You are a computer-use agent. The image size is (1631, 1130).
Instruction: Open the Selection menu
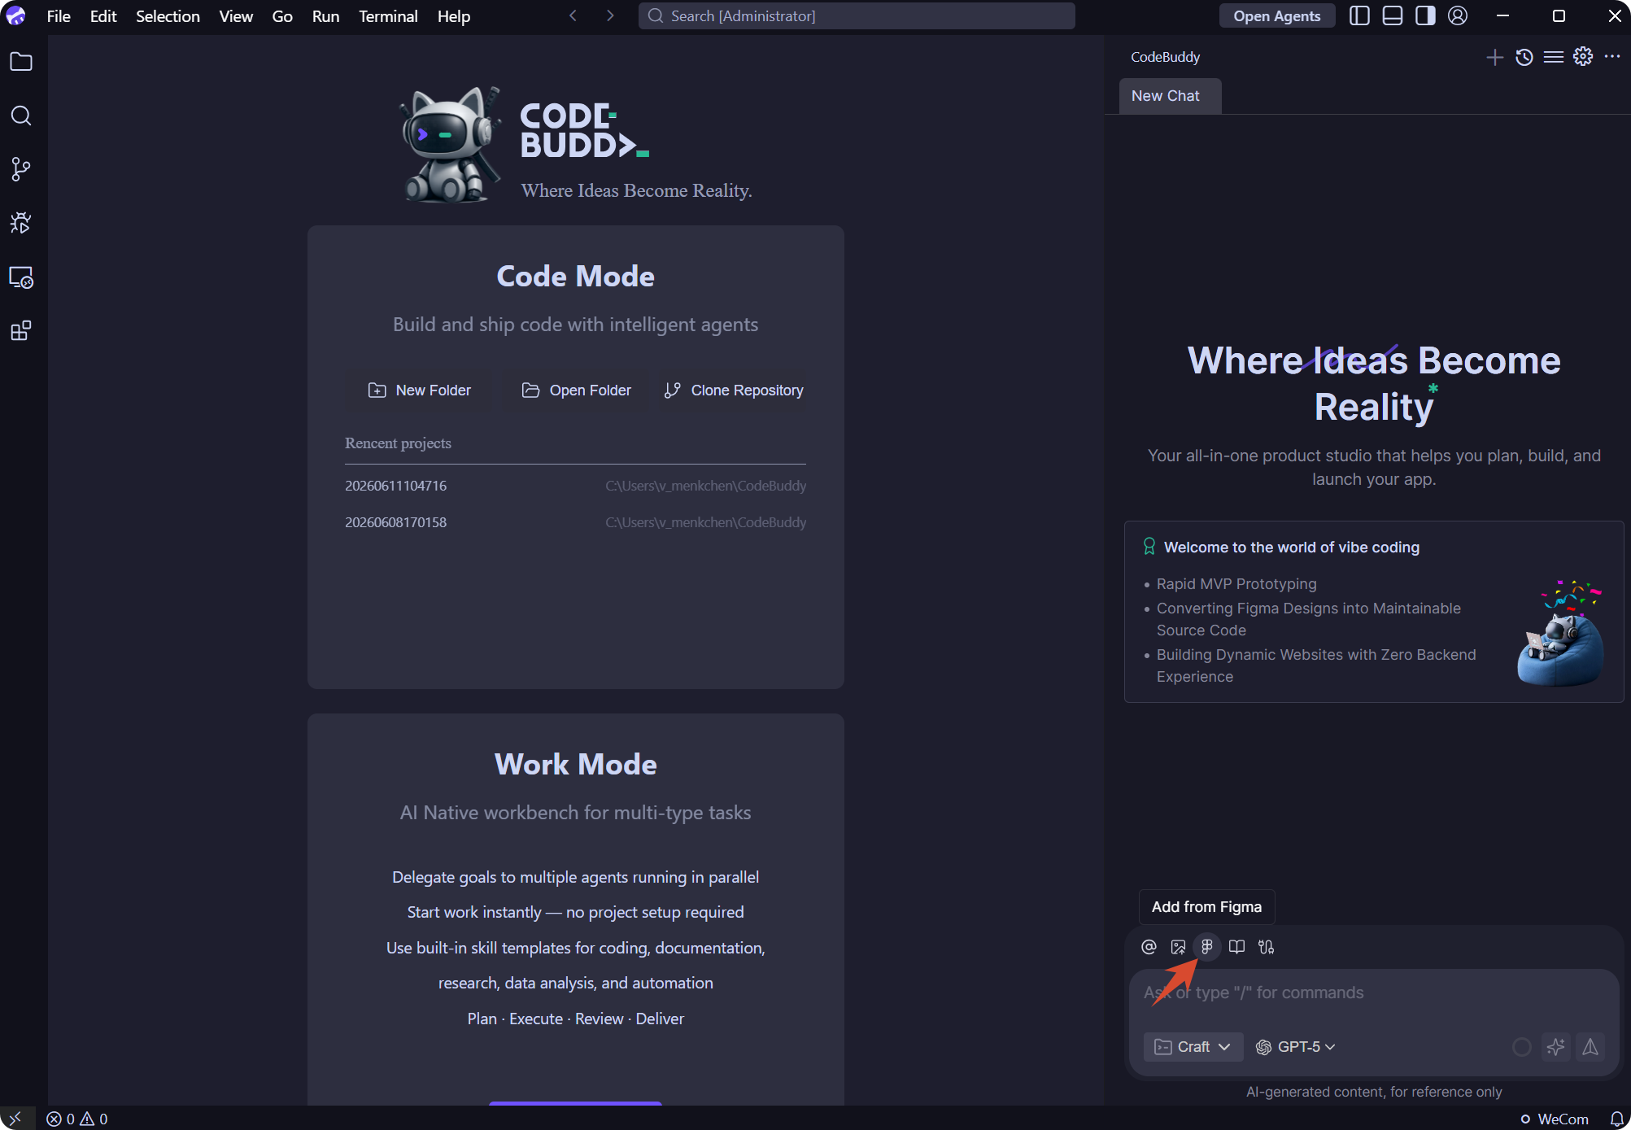[x=168, y=16]
